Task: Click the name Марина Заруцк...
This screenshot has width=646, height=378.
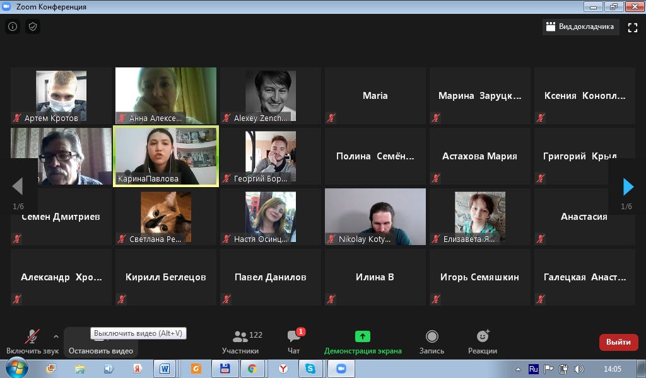Action: [x=479, y=96]
